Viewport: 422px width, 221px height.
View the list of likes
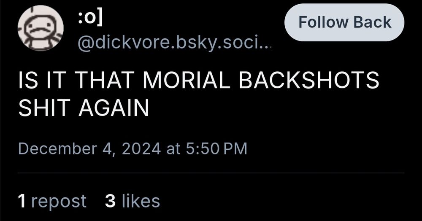[x=133, y=201]
